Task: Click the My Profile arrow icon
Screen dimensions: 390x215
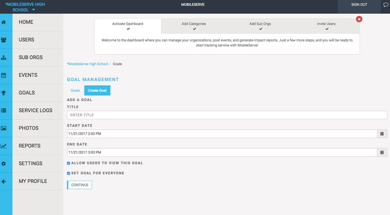Action: 4,181
